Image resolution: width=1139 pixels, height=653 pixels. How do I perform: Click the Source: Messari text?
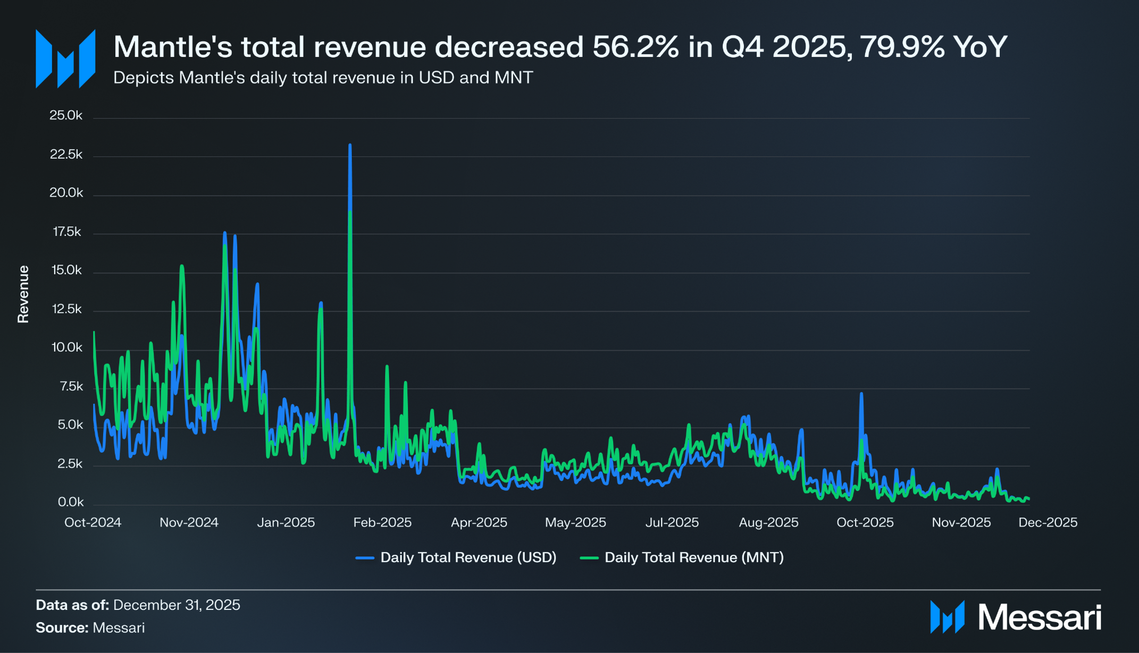pos(90,627)
